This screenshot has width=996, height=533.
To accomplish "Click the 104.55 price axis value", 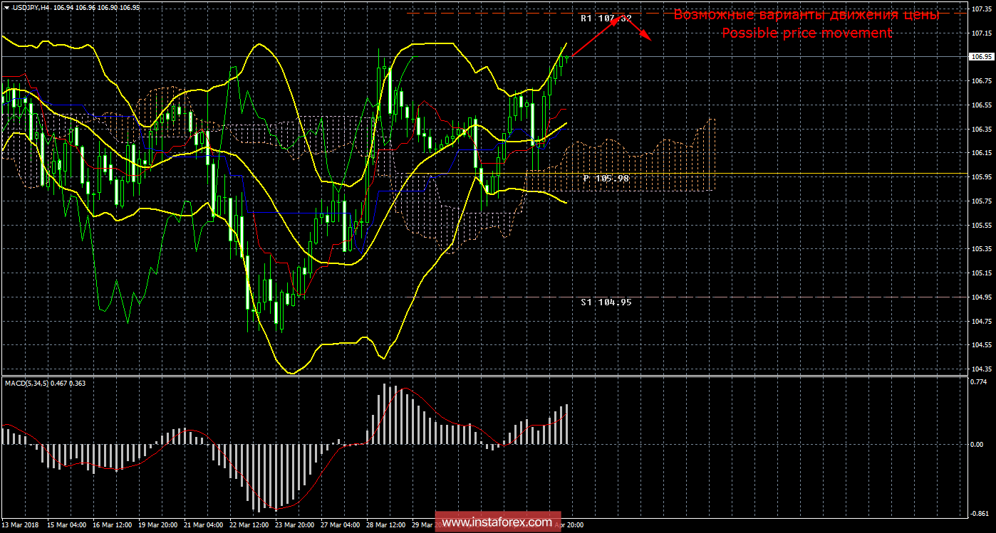I will click(981, 345).
